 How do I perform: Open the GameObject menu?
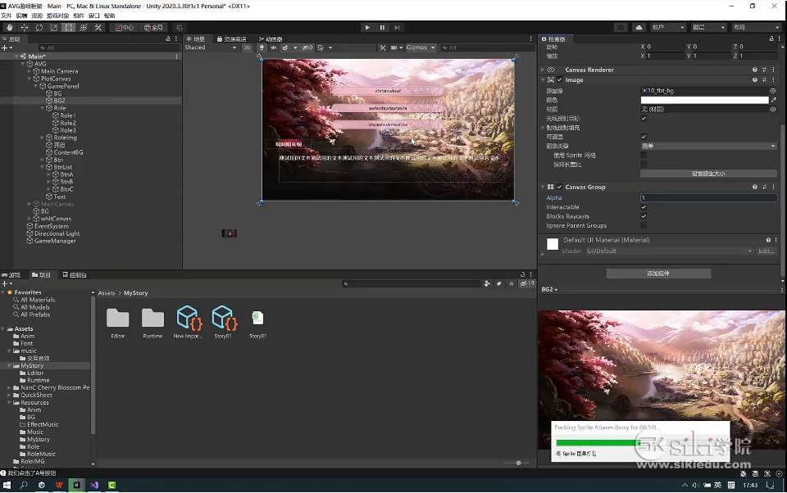(x=57, y=16)
